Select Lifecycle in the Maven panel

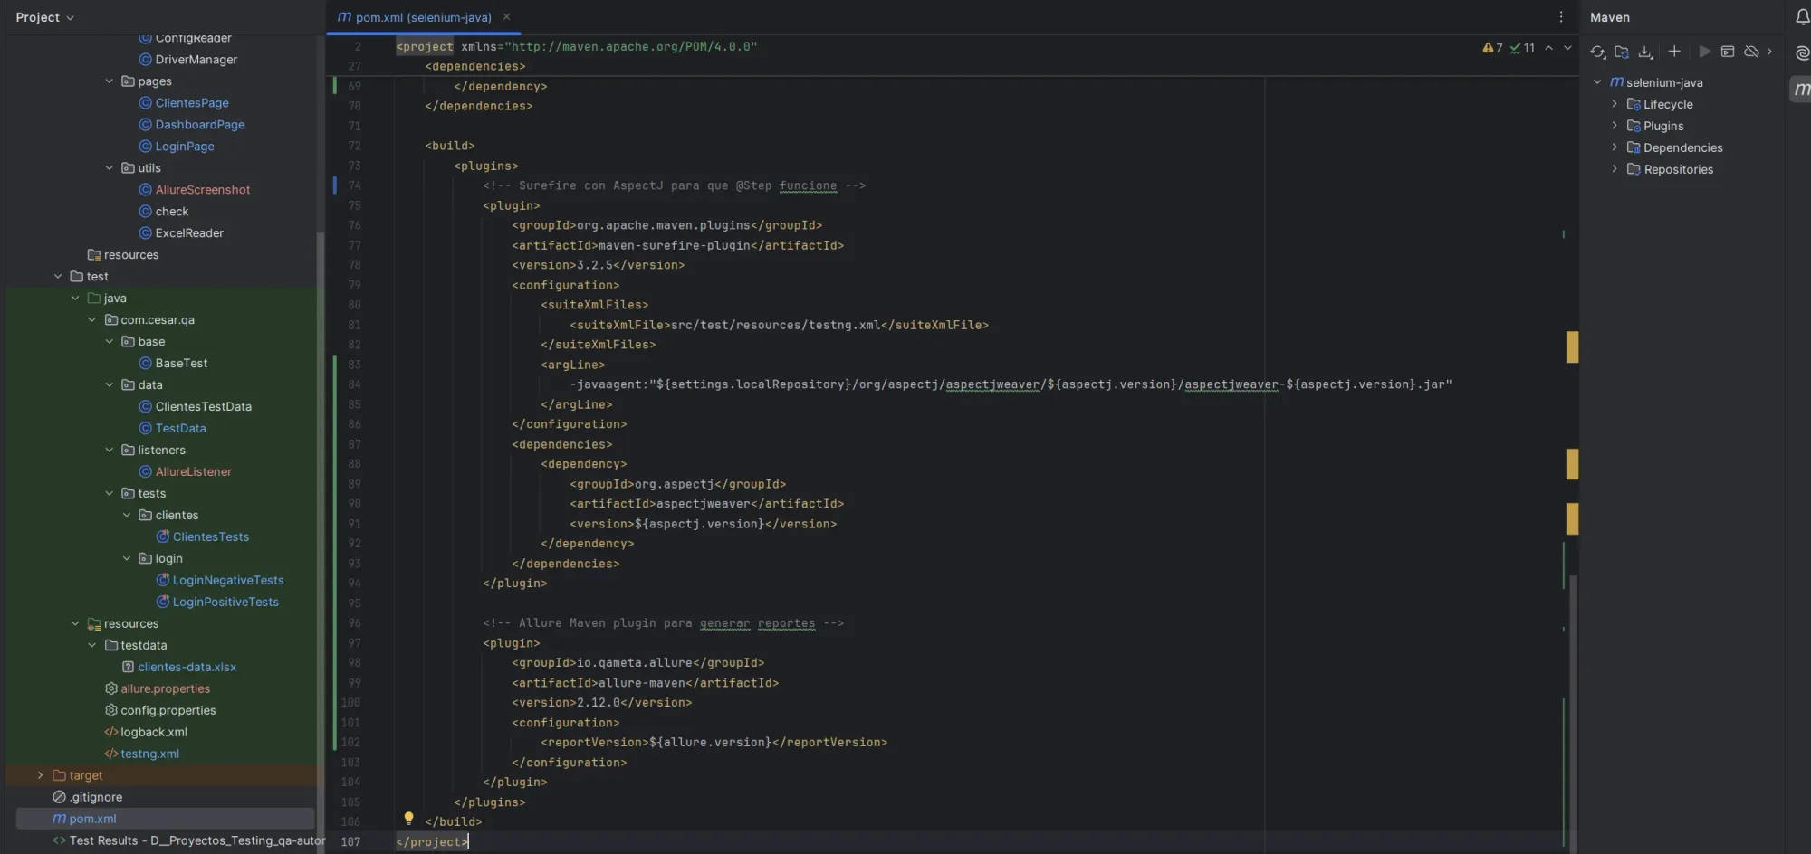[1665, 104]
